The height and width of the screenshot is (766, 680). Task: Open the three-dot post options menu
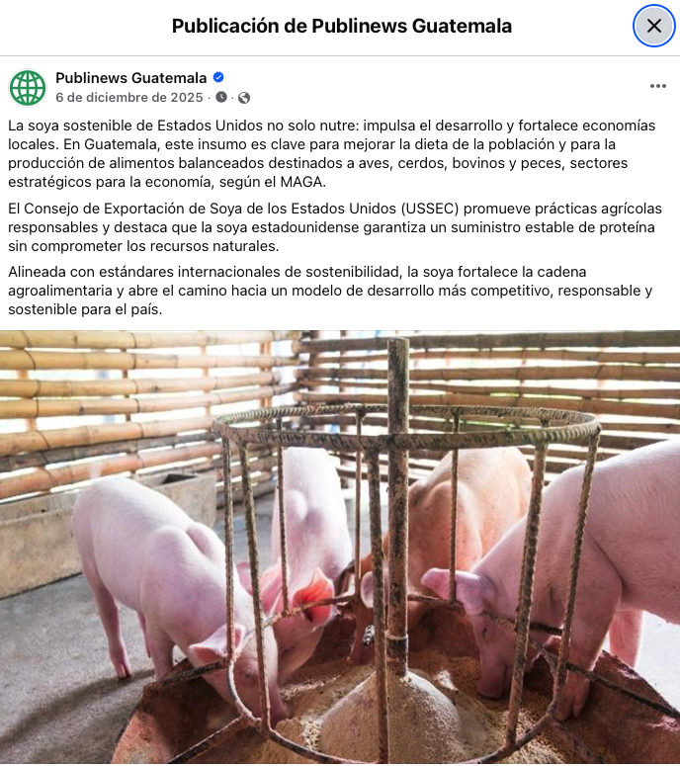658,86
